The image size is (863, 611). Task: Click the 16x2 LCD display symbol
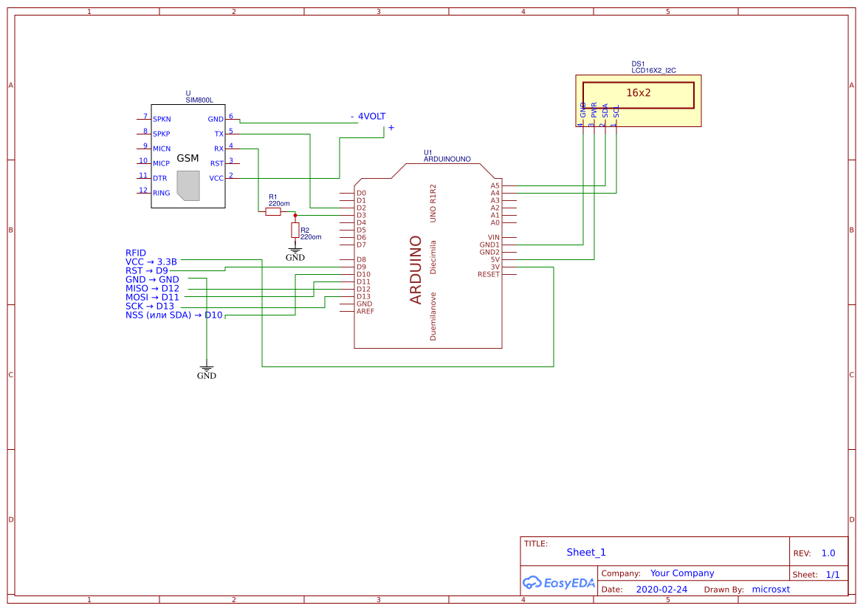point(638,95)
